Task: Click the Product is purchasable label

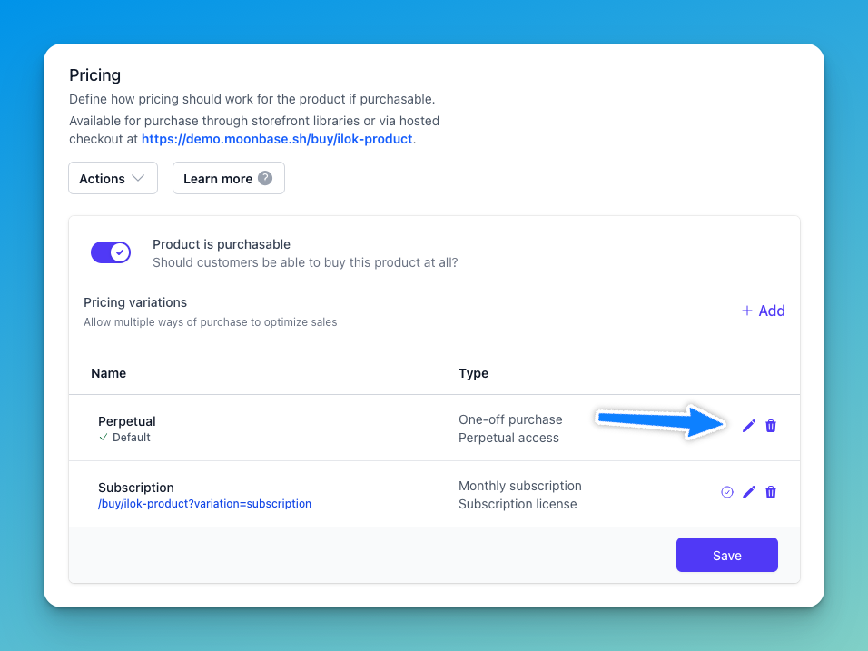Action: [222, 244]
